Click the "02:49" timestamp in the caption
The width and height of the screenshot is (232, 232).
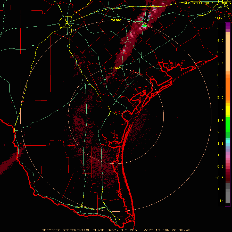[x=184, y=230]
